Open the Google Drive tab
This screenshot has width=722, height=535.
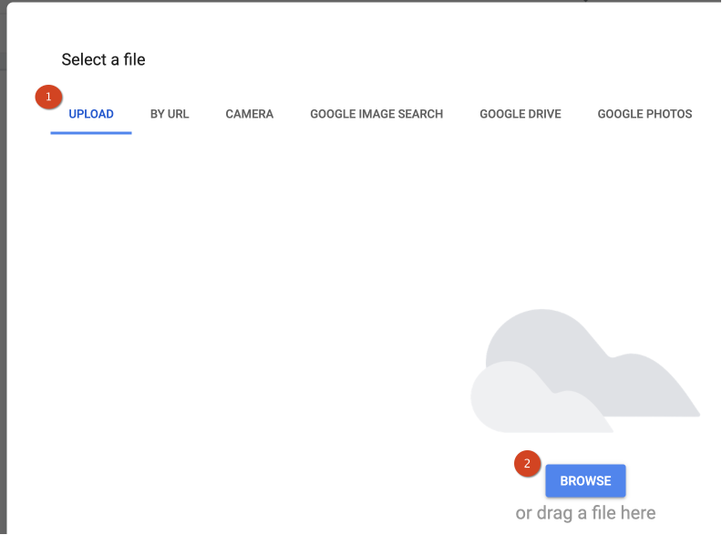pos(521,114)
